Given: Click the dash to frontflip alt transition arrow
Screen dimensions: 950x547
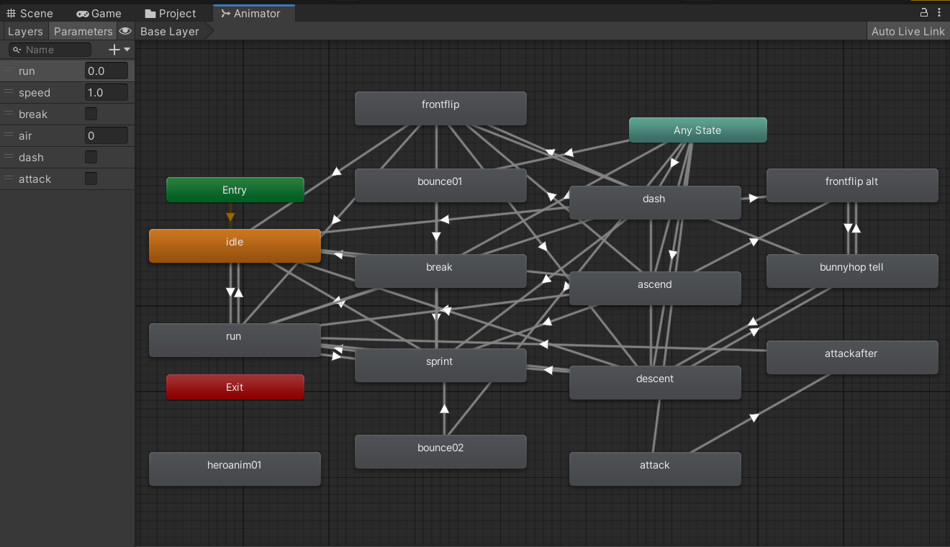Looking at the screenshot, I should (x=754, y=198).
